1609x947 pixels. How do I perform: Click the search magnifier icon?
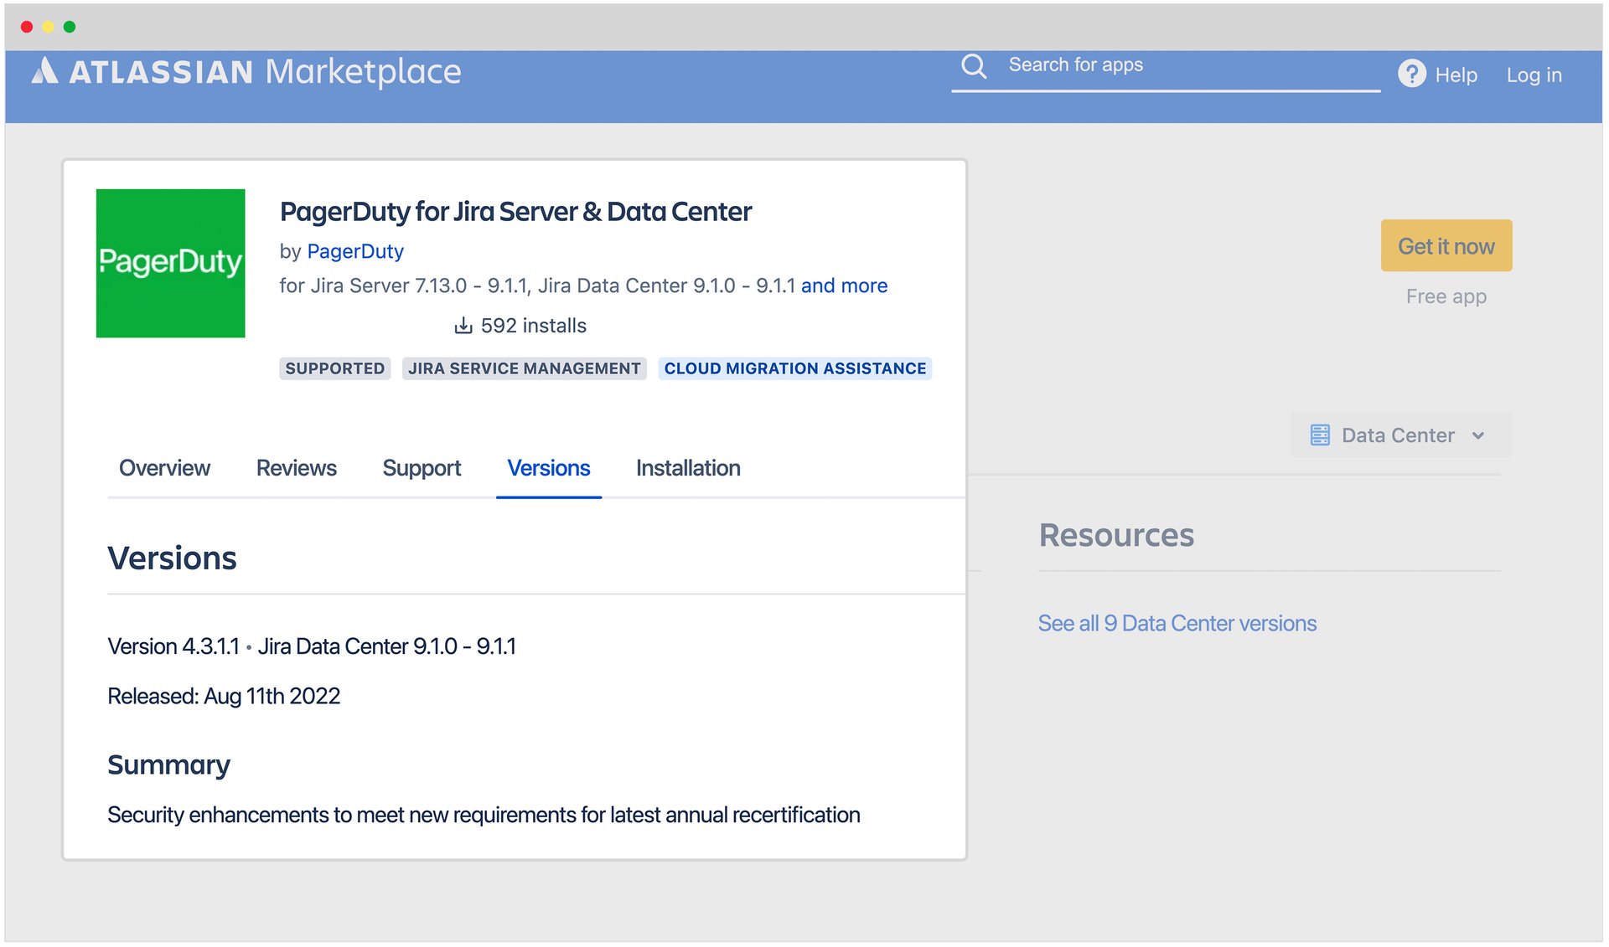click(x=973, y=66)
